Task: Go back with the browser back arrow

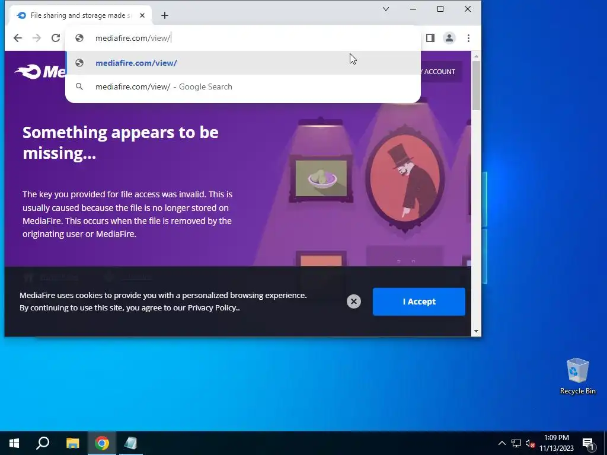Action: pyautogui.click(x=17, y=38)
